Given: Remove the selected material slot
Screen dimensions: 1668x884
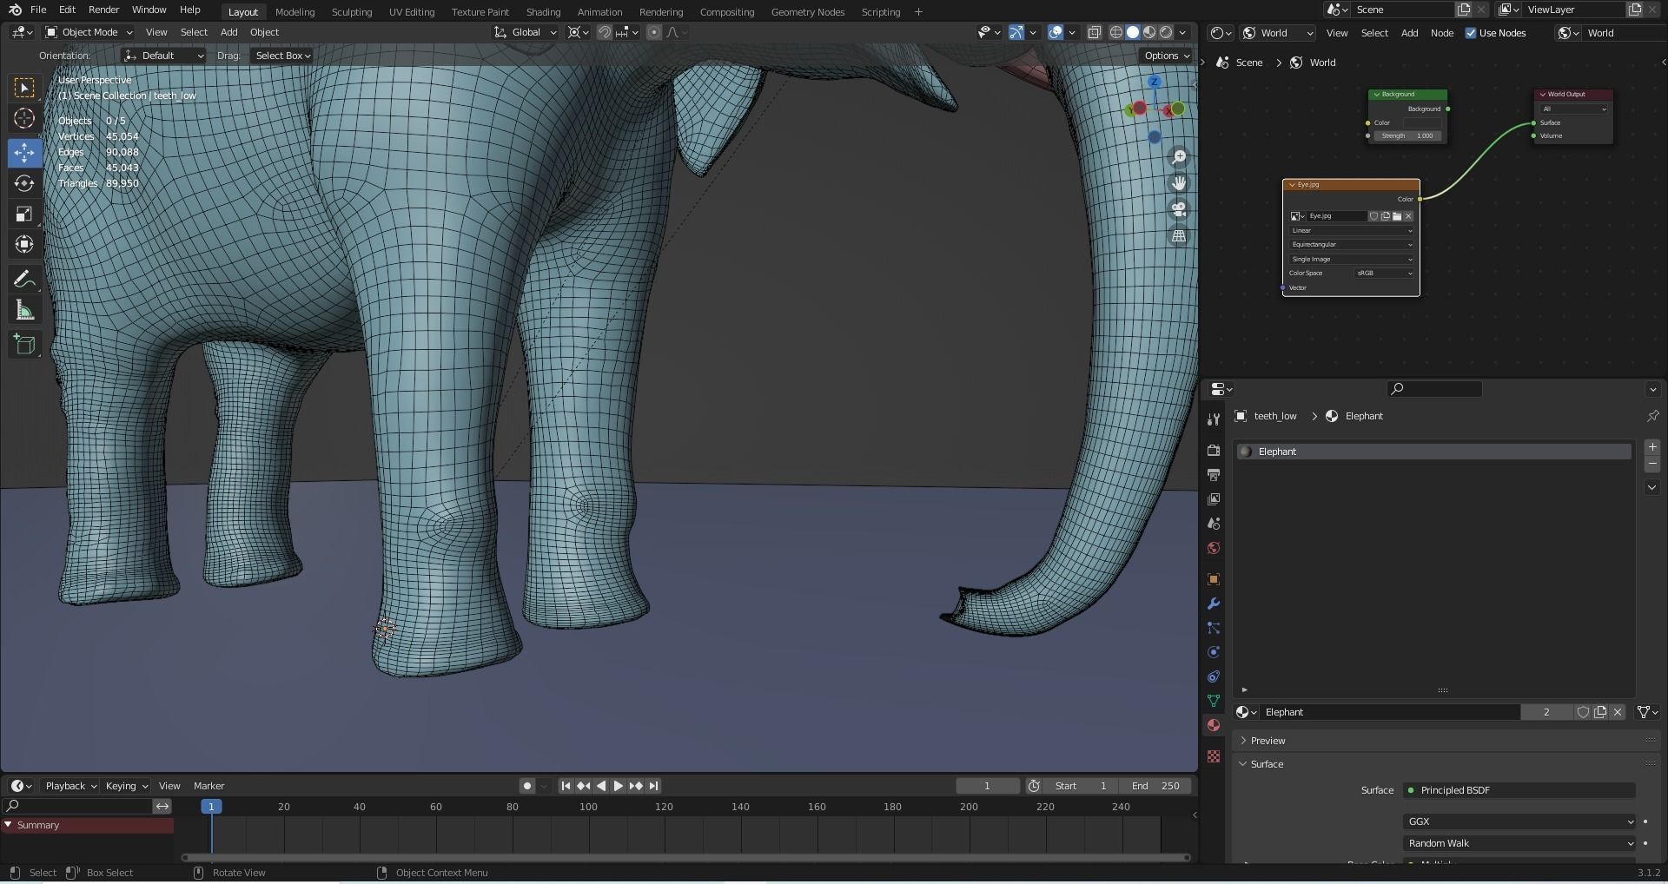Looking at the screenshot, I should pyautogui.click(x=1652, y=465).
